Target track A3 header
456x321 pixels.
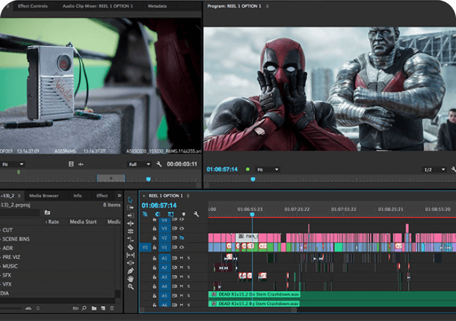coord(164,277)
